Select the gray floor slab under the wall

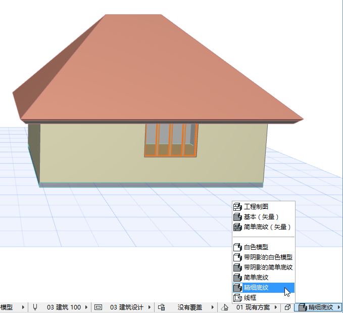tap(151, 185)
